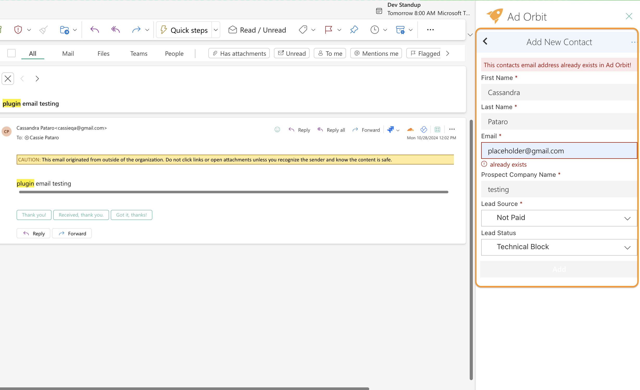The width and height of the screenshot is (640, 390).
Task: Expand the ribbon with the chevron
Action: (x=470, y=35)
